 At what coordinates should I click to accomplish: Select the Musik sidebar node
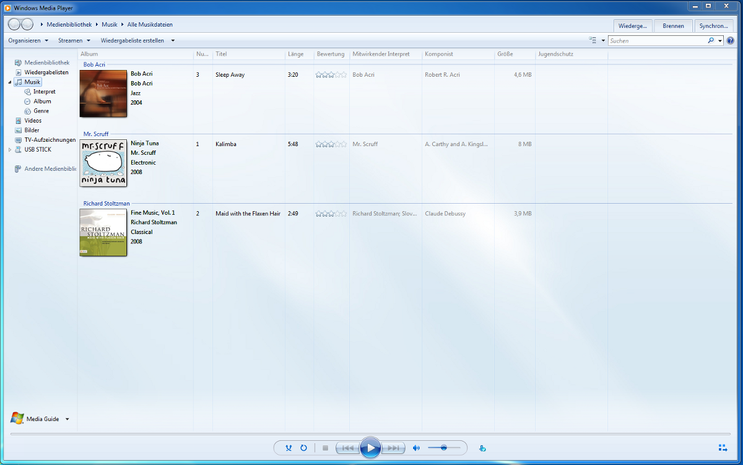(x=28, y=82)
